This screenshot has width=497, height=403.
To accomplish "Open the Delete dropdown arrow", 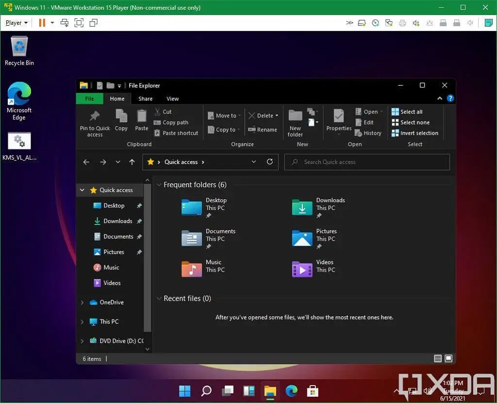I will [276, 115].
